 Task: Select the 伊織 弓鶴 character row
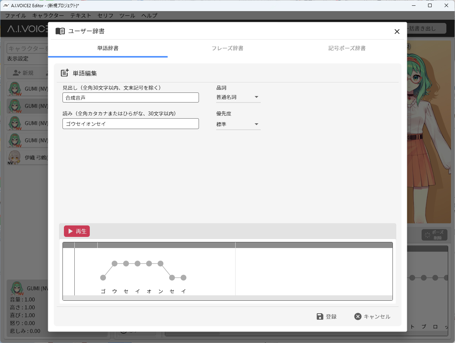[28, 158]
